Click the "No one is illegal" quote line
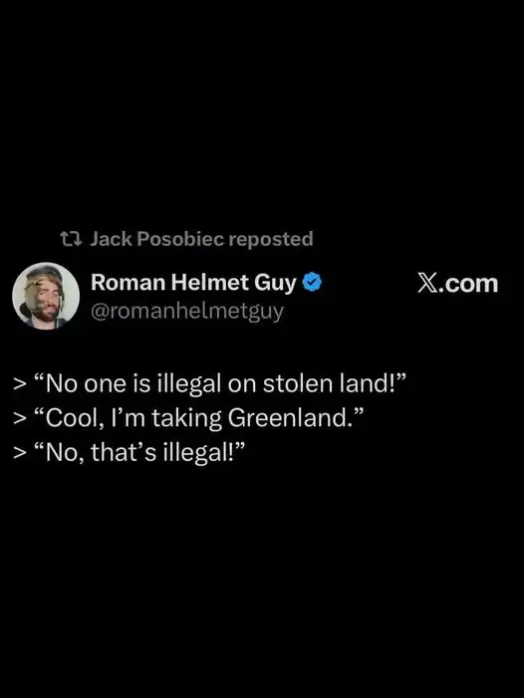 (x=209, y=383)
